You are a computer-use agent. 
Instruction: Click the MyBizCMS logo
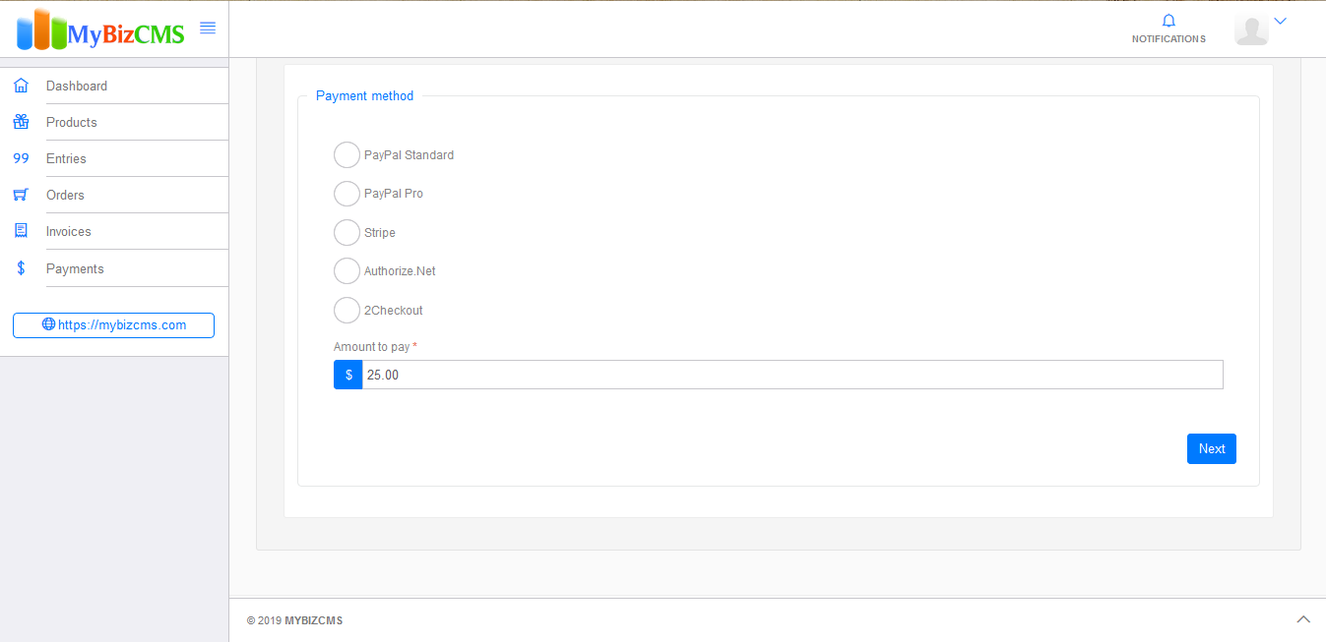click(100, 30)
